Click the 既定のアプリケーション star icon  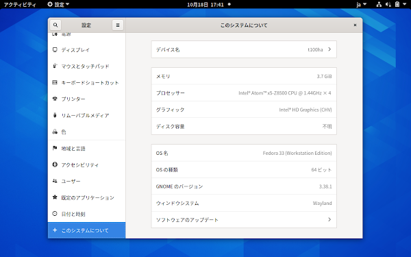click(55, 197)
